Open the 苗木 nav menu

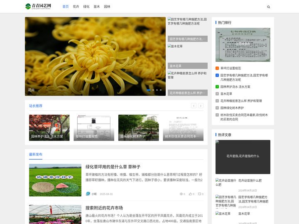pos(97,7)
